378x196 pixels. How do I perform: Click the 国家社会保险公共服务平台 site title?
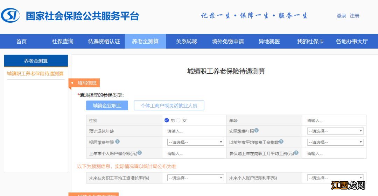83,16
